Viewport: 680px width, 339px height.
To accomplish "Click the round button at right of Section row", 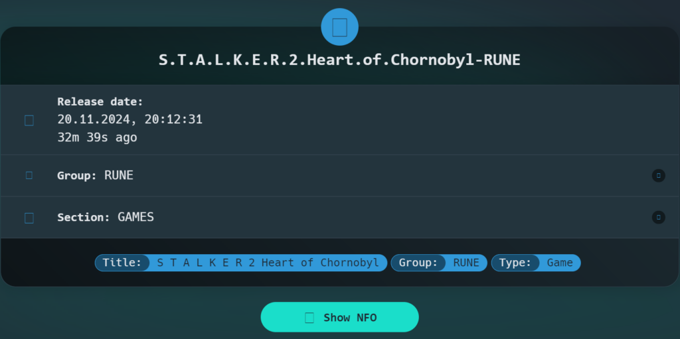I will pos(658,217).
